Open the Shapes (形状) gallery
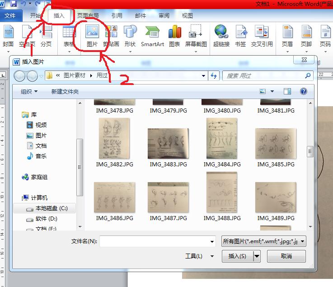 coord(130,36)
